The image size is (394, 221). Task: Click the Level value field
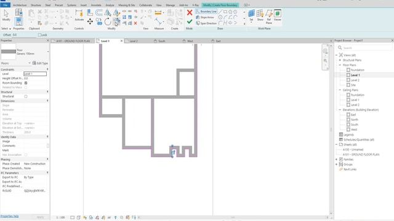(x=35, y=74)
